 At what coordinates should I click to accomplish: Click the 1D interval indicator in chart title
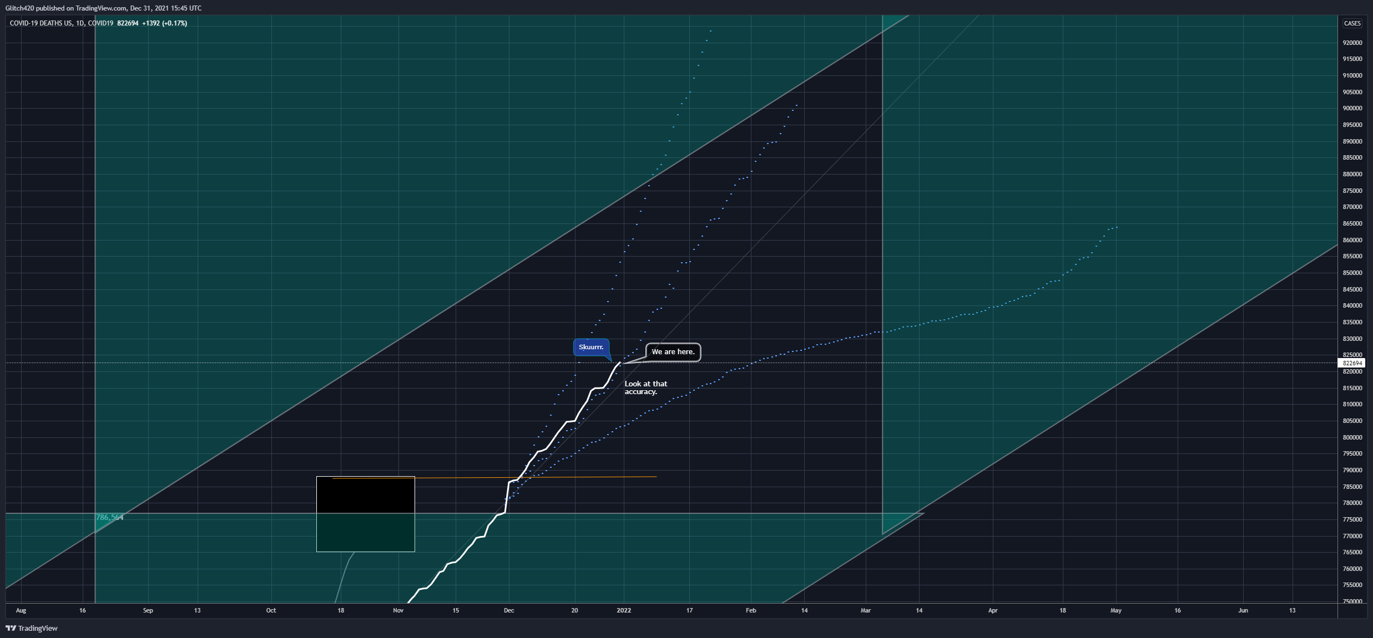[80, 23]
